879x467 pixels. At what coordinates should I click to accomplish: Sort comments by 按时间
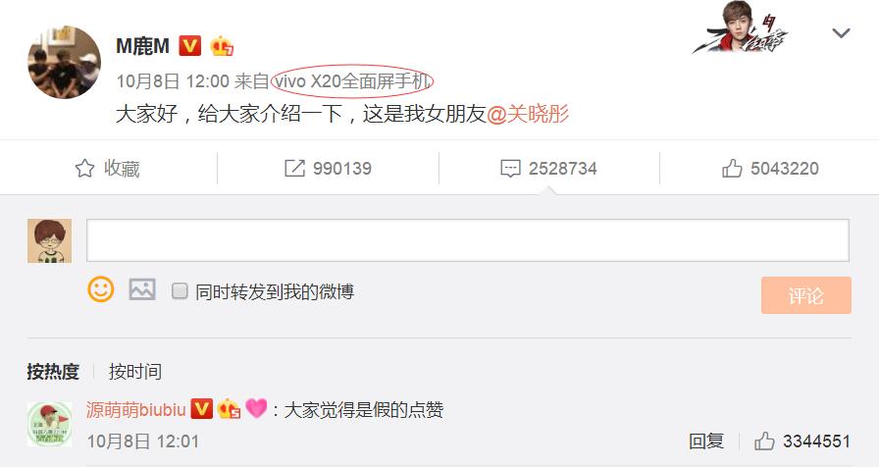[x=135, y=372]
